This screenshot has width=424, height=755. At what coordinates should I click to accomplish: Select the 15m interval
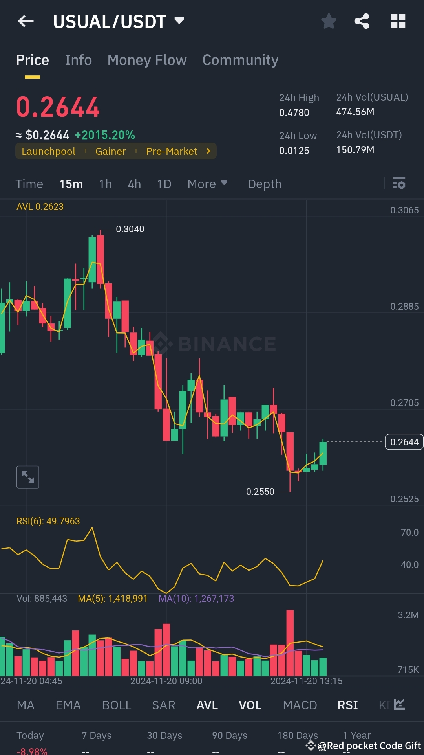71,184
